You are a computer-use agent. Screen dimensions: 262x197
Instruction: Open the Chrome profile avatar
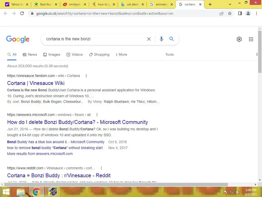point(248,13)
